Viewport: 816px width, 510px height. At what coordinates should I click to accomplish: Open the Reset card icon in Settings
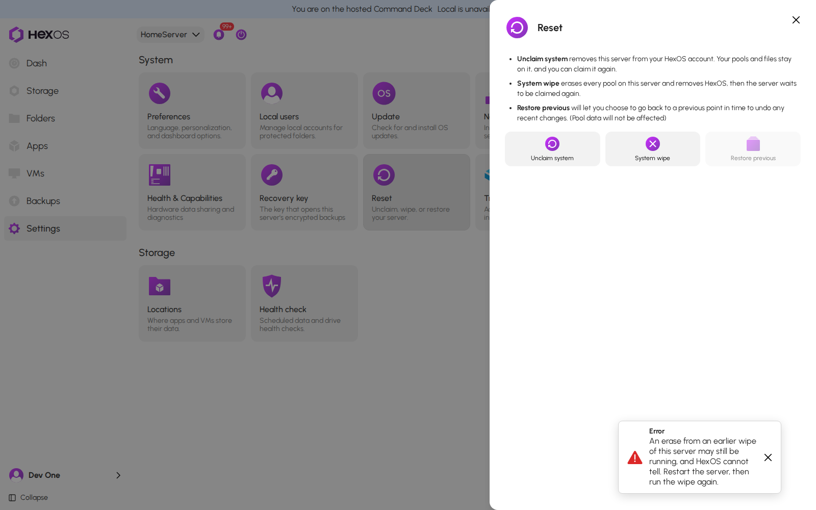[384, 175]
